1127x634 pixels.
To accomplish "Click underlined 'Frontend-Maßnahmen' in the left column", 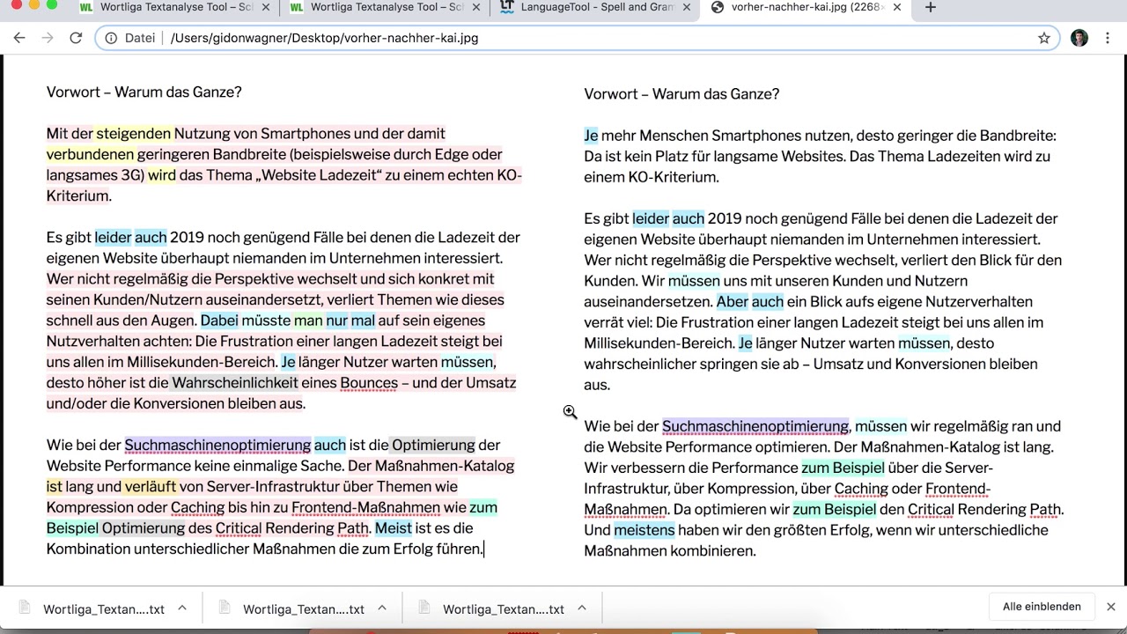I will [x=365, y=507].
